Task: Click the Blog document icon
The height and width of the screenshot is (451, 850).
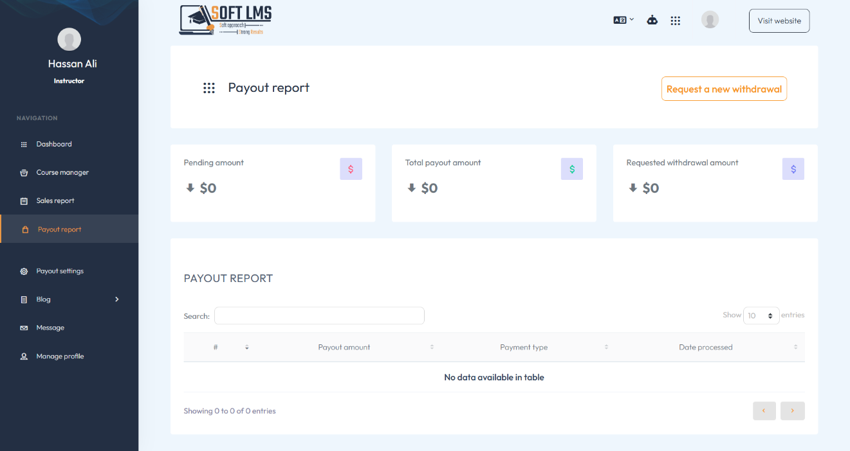Action: (24, 299)
